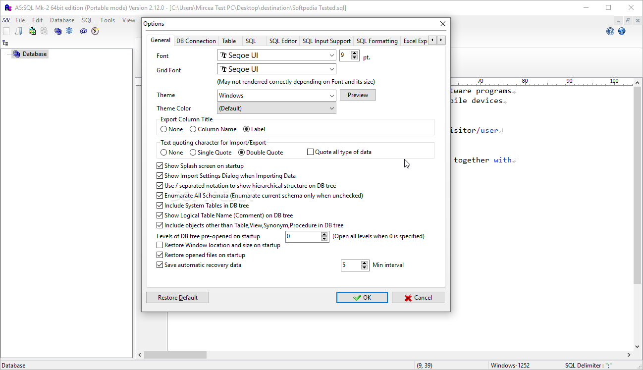Viewport: 643px width, 370px height.
Task: Click the font size input field
Action: 346,55
